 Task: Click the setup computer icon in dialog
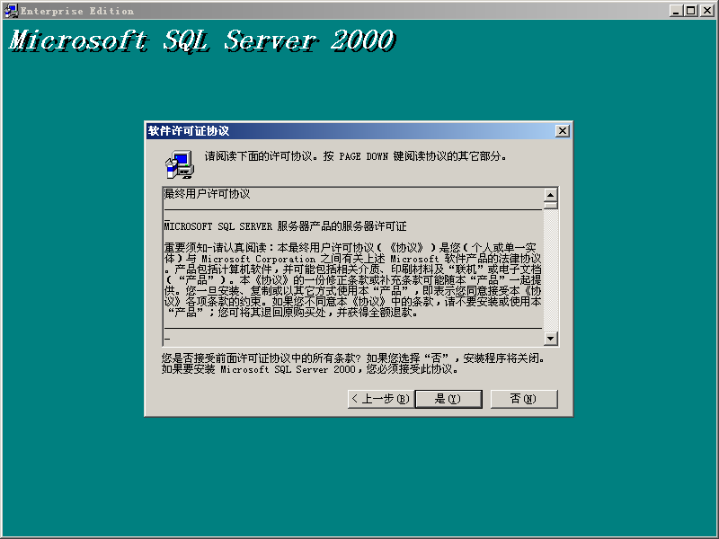click(x=180, y=164)
